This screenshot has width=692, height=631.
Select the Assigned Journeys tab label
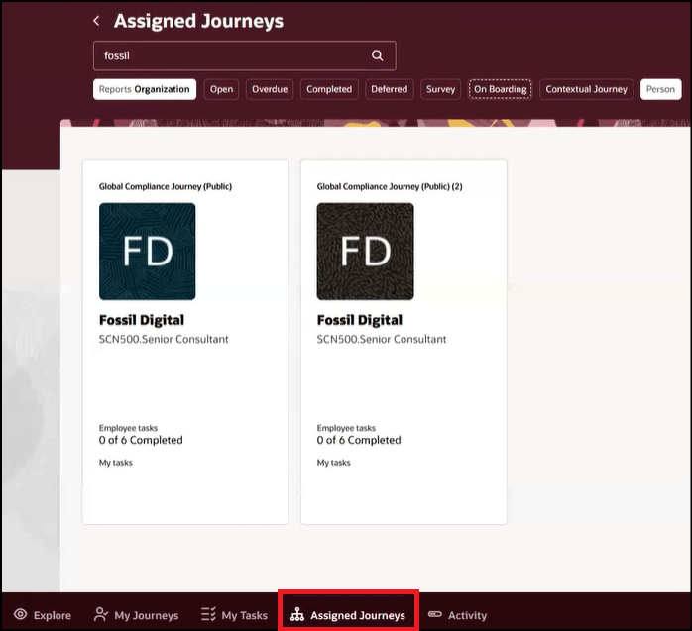tap(358, 615)
